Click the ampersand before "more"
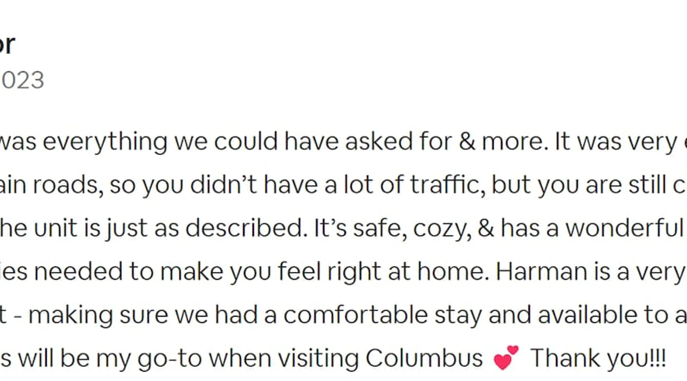 click(467, 141)
